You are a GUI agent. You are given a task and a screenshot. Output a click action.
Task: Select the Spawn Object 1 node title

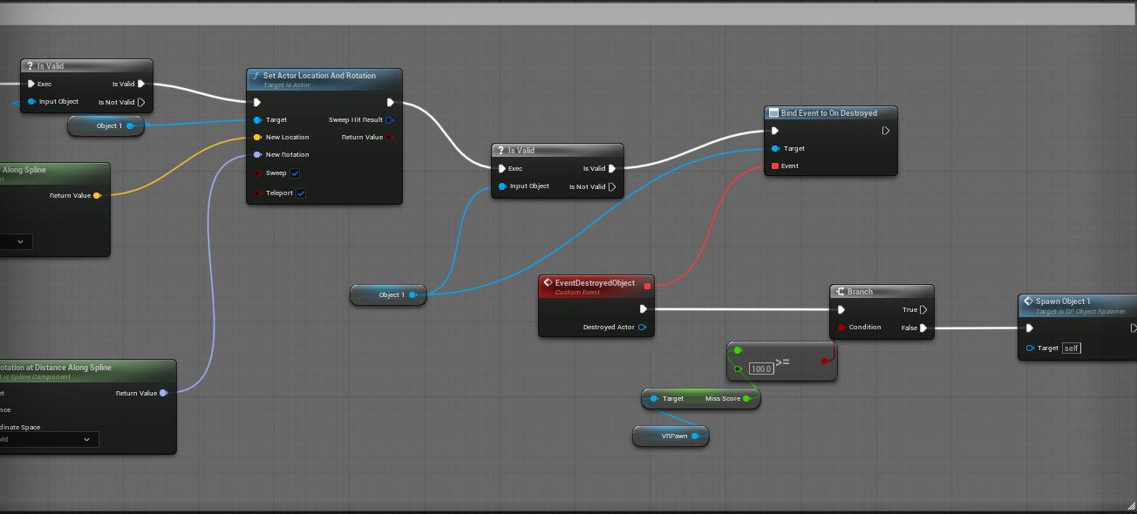tap(1063, 301)
